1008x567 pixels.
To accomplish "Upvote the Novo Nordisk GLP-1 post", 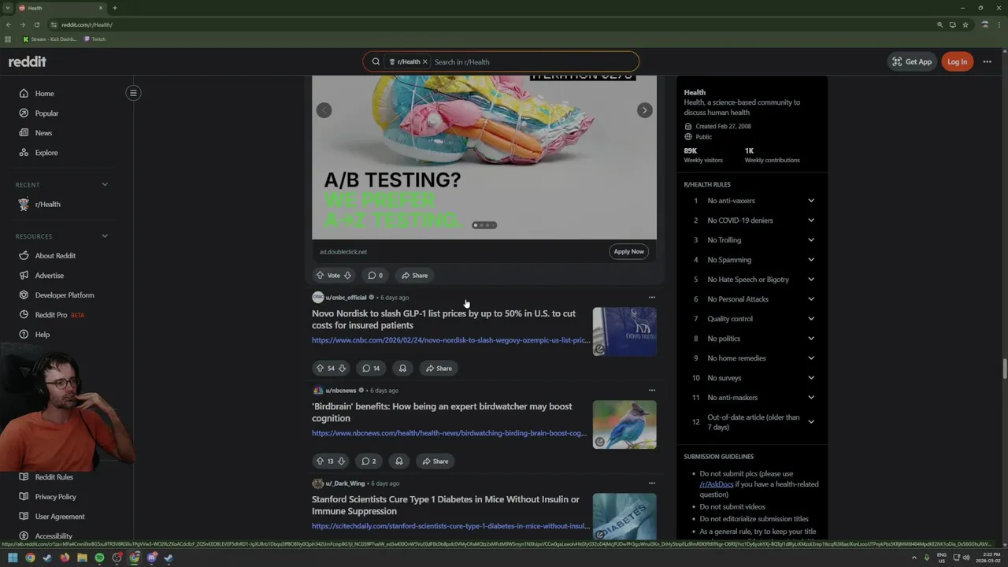I will pyautogui.click(x=320, y=369).
